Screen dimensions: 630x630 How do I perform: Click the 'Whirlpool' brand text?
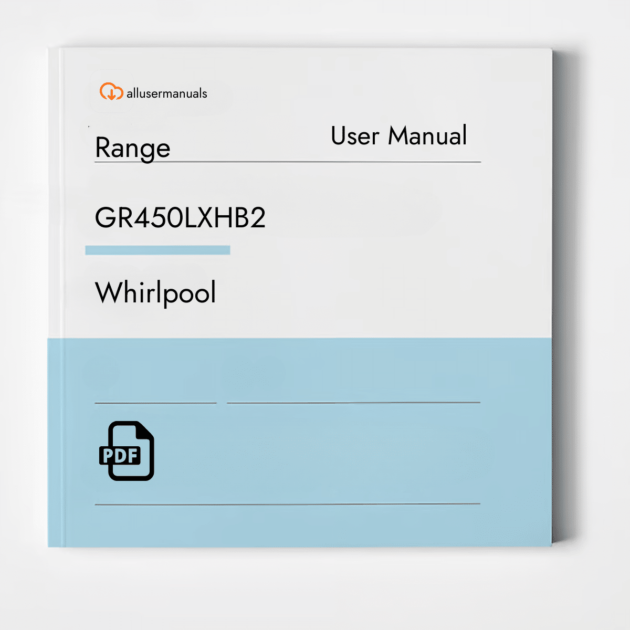point(155,292)
